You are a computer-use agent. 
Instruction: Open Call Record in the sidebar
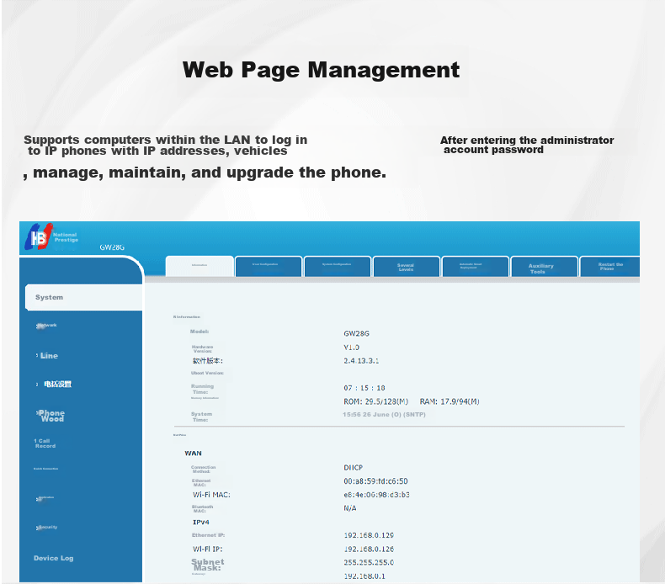click(x=45, y=443)
